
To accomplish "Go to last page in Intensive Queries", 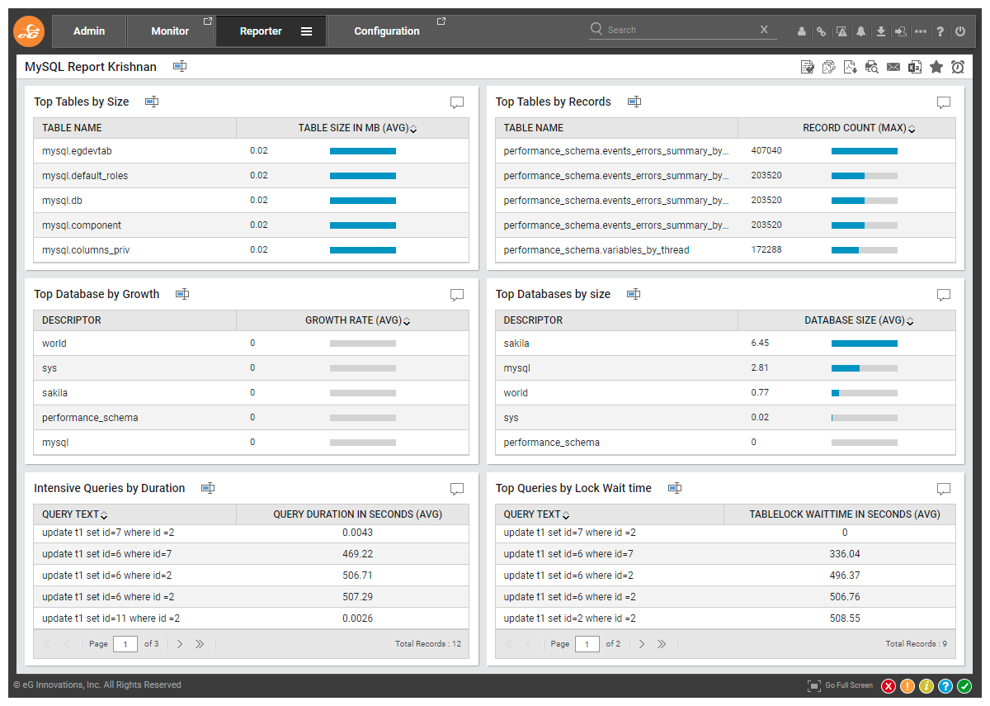I will click(200, 644).
